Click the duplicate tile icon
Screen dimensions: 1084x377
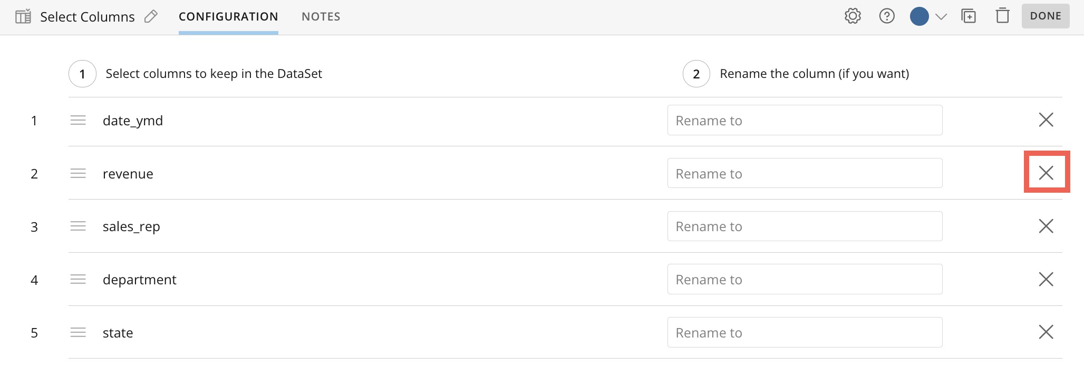point(969,16)
